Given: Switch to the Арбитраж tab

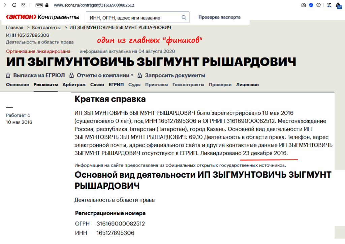Looking at the screenshot, I should pos(74,85).
